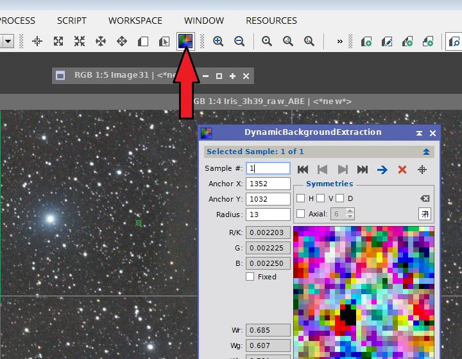Click the sample pixel preview grid
This screenshot has width=462, height=359.
pos(364,293)
